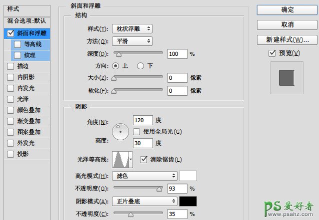Click the 确定 OK button

coord(287,10)
